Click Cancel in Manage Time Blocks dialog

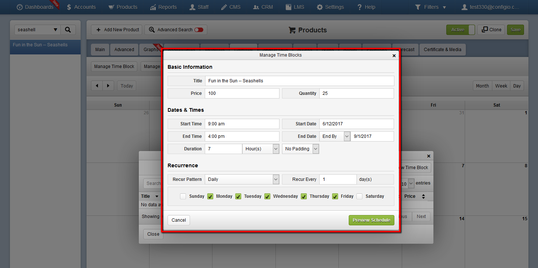(179, 220)
